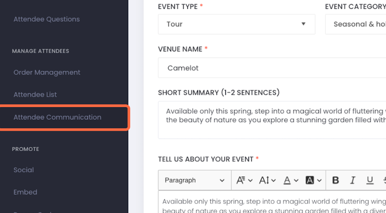Click the strikethrough icon after Underline
The width and height of the screenshot is (386, 213).
click(384, 180)
